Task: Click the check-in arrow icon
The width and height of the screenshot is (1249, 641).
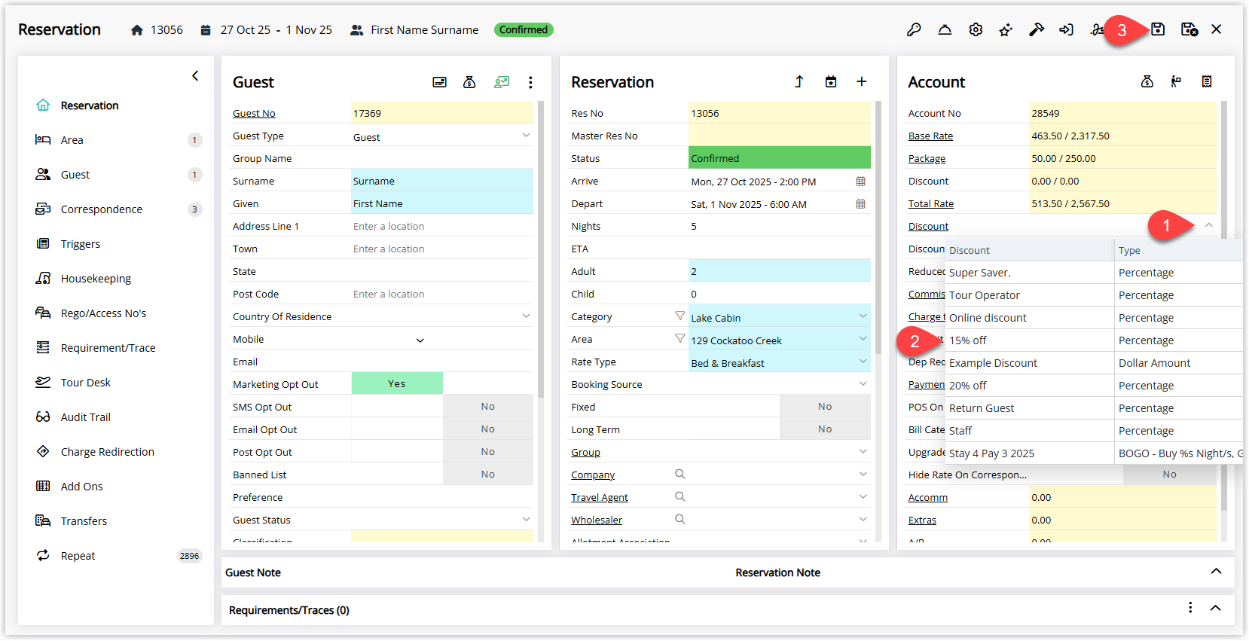Action: coord(1066,29)
